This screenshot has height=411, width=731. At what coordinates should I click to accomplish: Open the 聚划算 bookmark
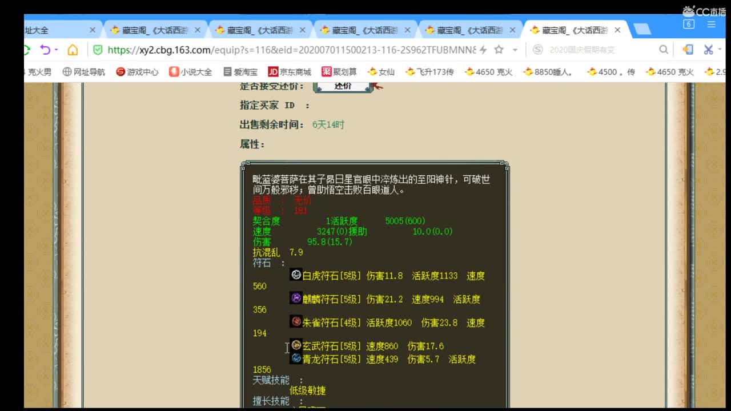(339, 72)
